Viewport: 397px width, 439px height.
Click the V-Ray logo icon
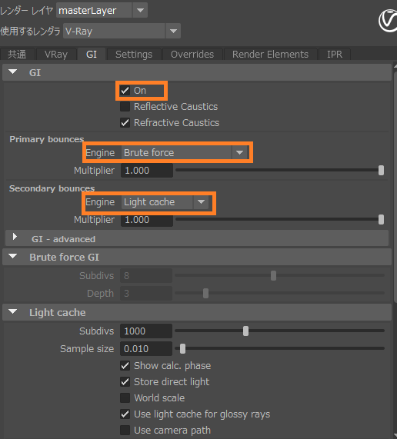(388, 21)
